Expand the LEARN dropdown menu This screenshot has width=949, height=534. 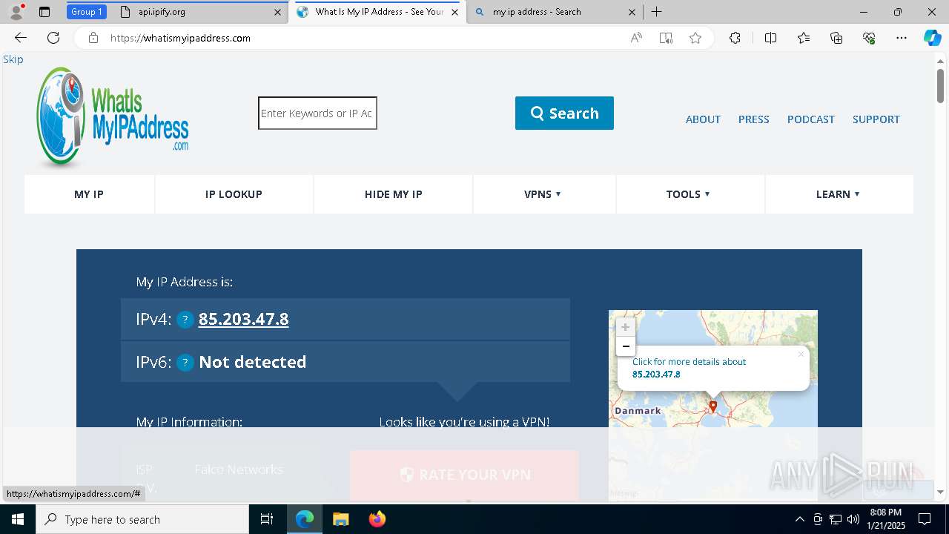pos(839,194)
